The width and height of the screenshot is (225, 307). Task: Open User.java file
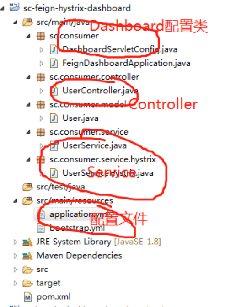coord(80,118)
